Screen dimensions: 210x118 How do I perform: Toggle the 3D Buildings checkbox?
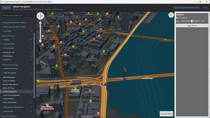pyautogui.click(x=177, y=18)
